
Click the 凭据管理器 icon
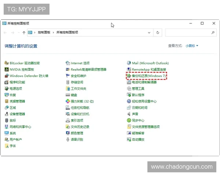click(x=7, y=101)
